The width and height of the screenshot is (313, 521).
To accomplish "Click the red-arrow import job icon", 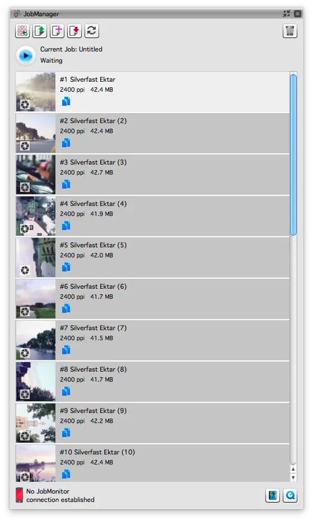I will (74, 31).
